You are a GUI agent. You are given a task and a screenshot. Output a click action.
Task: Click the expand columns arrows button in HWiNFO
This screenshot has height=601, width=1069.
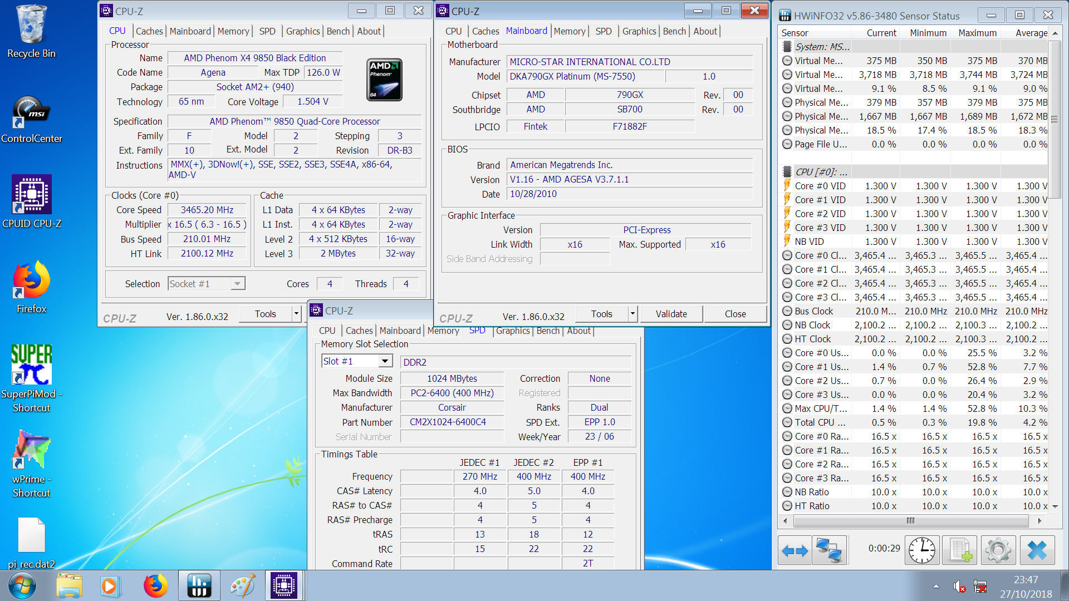click(795, 550)
